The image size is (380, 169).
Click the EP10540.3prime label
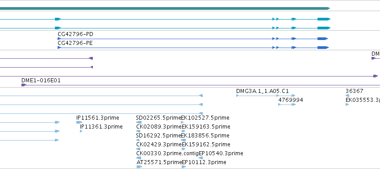pyautogui.click(x=221, y=153)
